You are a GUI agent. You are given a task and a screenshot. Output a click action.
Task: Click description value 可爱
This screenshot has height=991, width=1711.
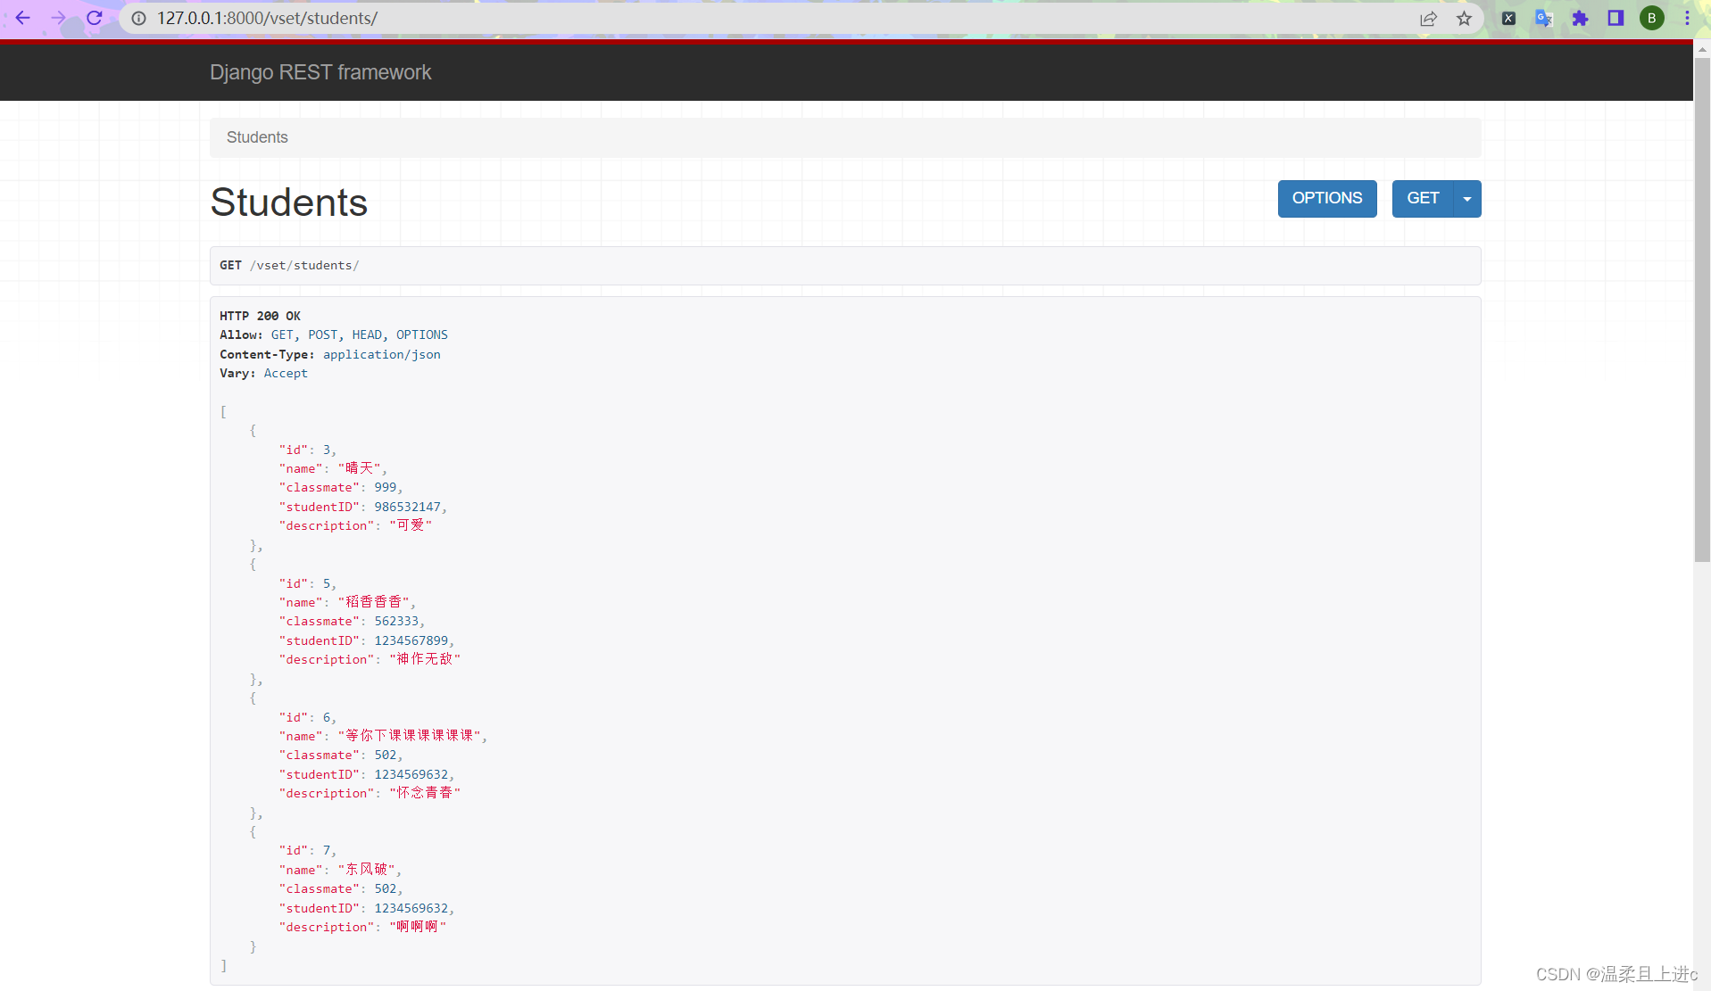pyautogui.click(x=411, y=525)
